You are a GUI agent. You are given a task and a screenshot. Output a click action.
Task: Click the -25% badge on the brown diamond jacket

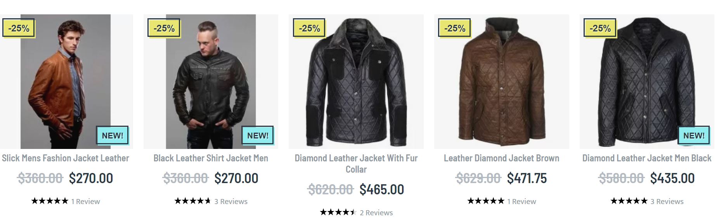point(454,28)
